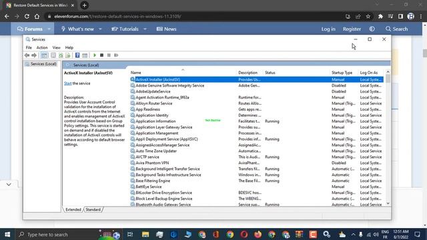Open Properties via the Services toolbar icon
The image size is (427, 240).
click(x=53, y=55)
